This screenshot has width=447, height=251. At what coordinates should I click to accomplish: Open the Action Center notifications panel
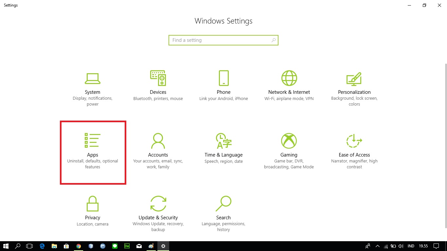point(436,246)
